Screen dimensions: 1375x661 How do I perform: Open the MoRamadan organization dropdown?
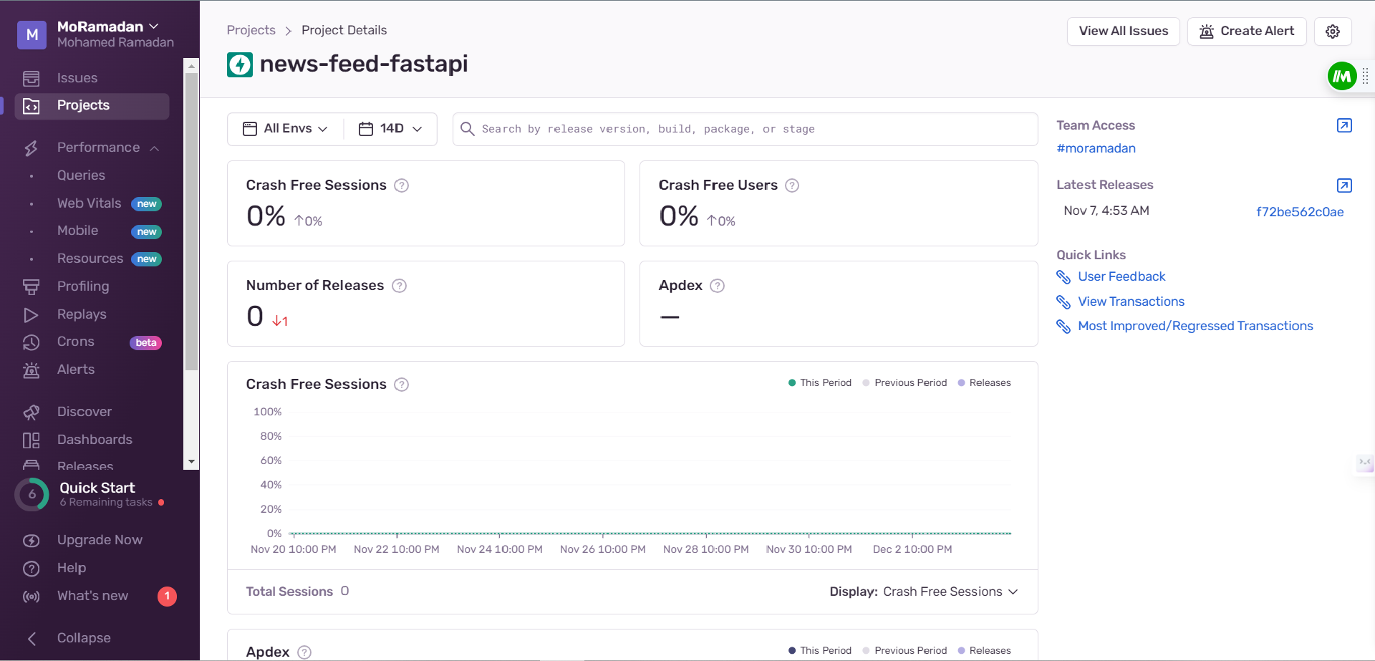coord(108,26)
